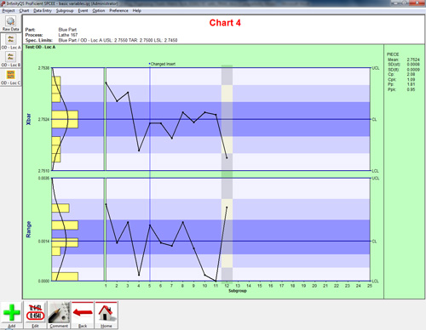The image size is (426, 330).
Task: Open the Subgroup menu
Action: pyautogui.click(x=65, y=10)
